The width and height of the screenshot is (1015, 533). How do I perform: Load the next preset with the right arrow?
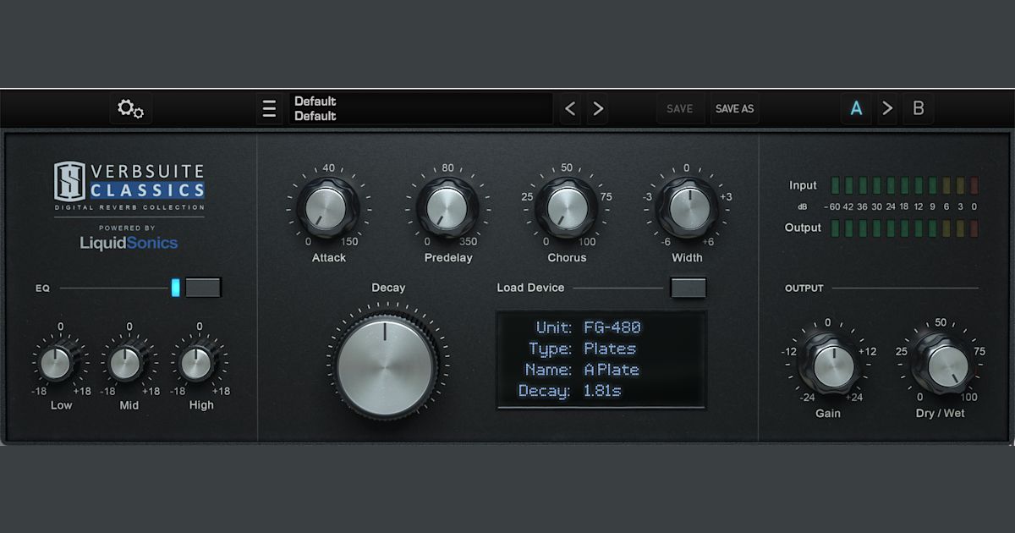click(x=598, y=108)
